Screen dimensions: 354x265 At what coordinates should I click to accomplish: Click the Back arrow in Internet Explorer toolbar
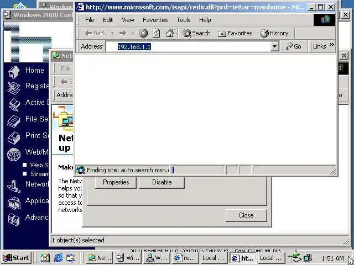click(x=95, y=33)
